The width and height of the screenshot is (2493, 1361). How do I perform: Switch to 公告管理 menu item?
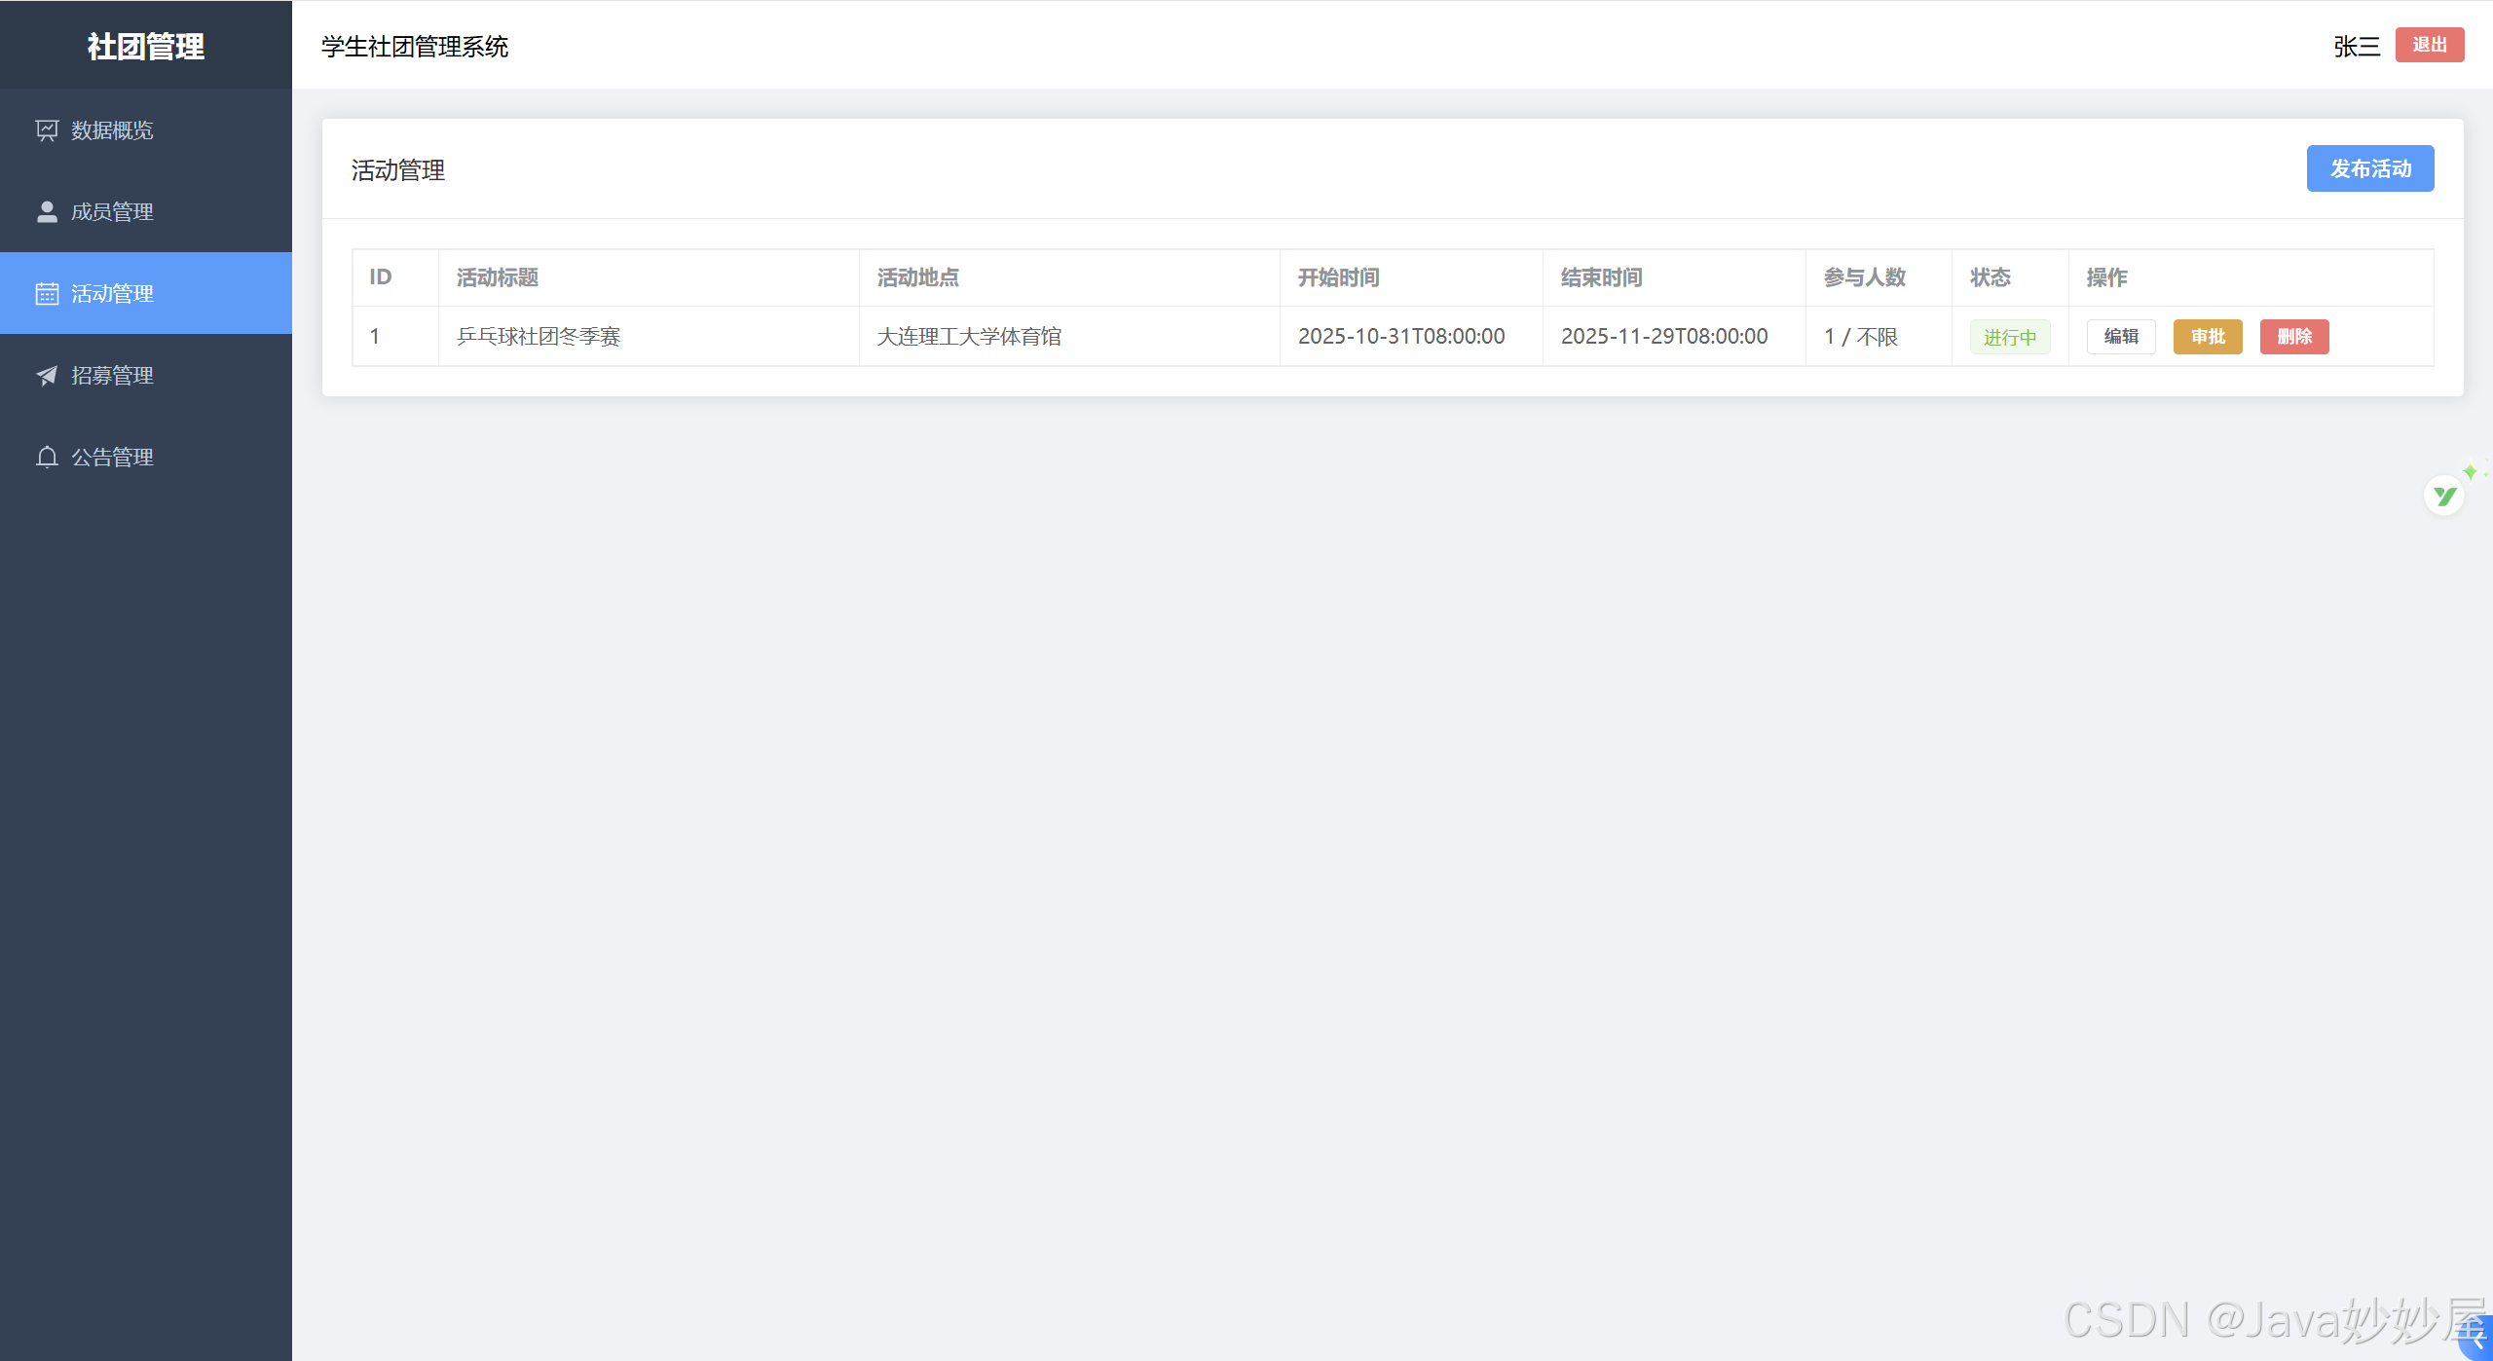pyautogui.click(x=146, y=458)
